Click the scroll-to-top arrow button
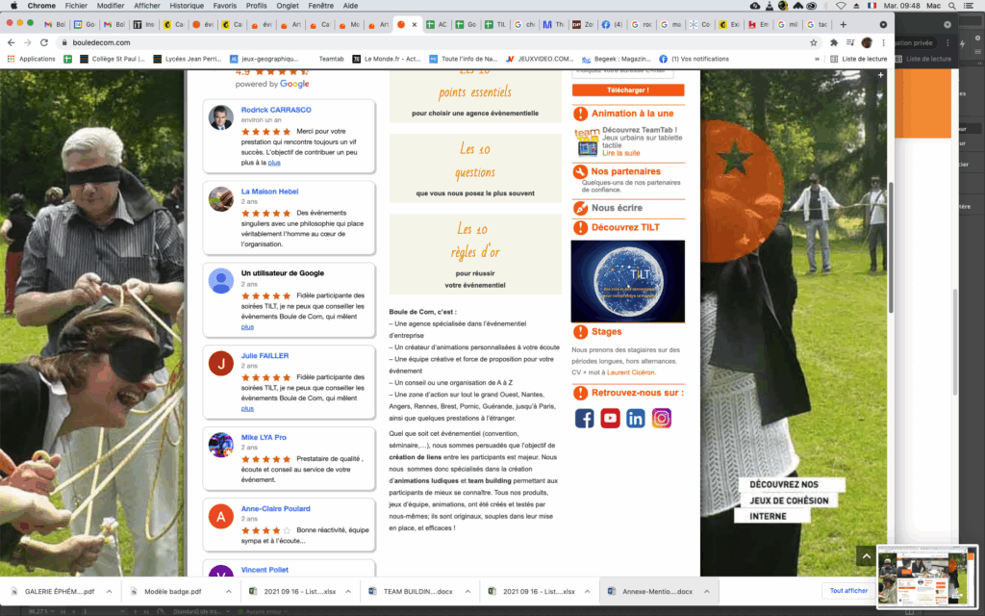This screenshot has width=985, height=616. pyautogui.click(x=867, y=555)
